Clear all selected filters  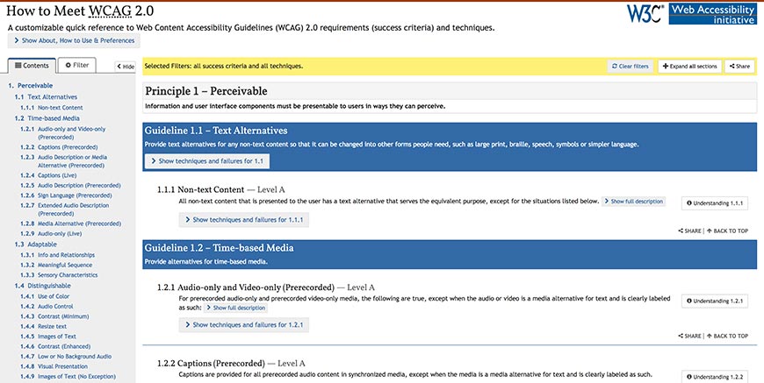click(631, 66)
